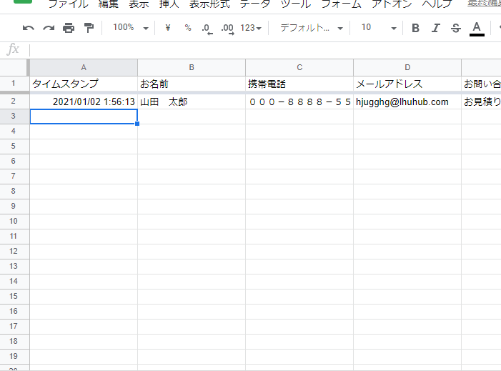Click the redo arrow icon
The image size is (501, 371).
(x=49, y=28)
